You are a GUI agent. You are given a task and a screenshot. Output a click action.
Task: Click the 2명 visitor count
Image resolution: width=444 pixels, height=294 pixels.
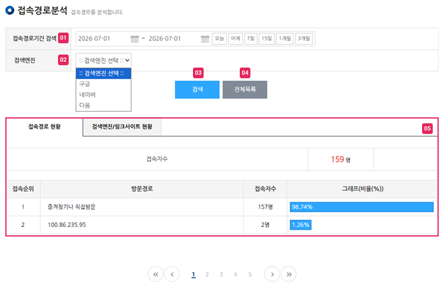[265, 225]
